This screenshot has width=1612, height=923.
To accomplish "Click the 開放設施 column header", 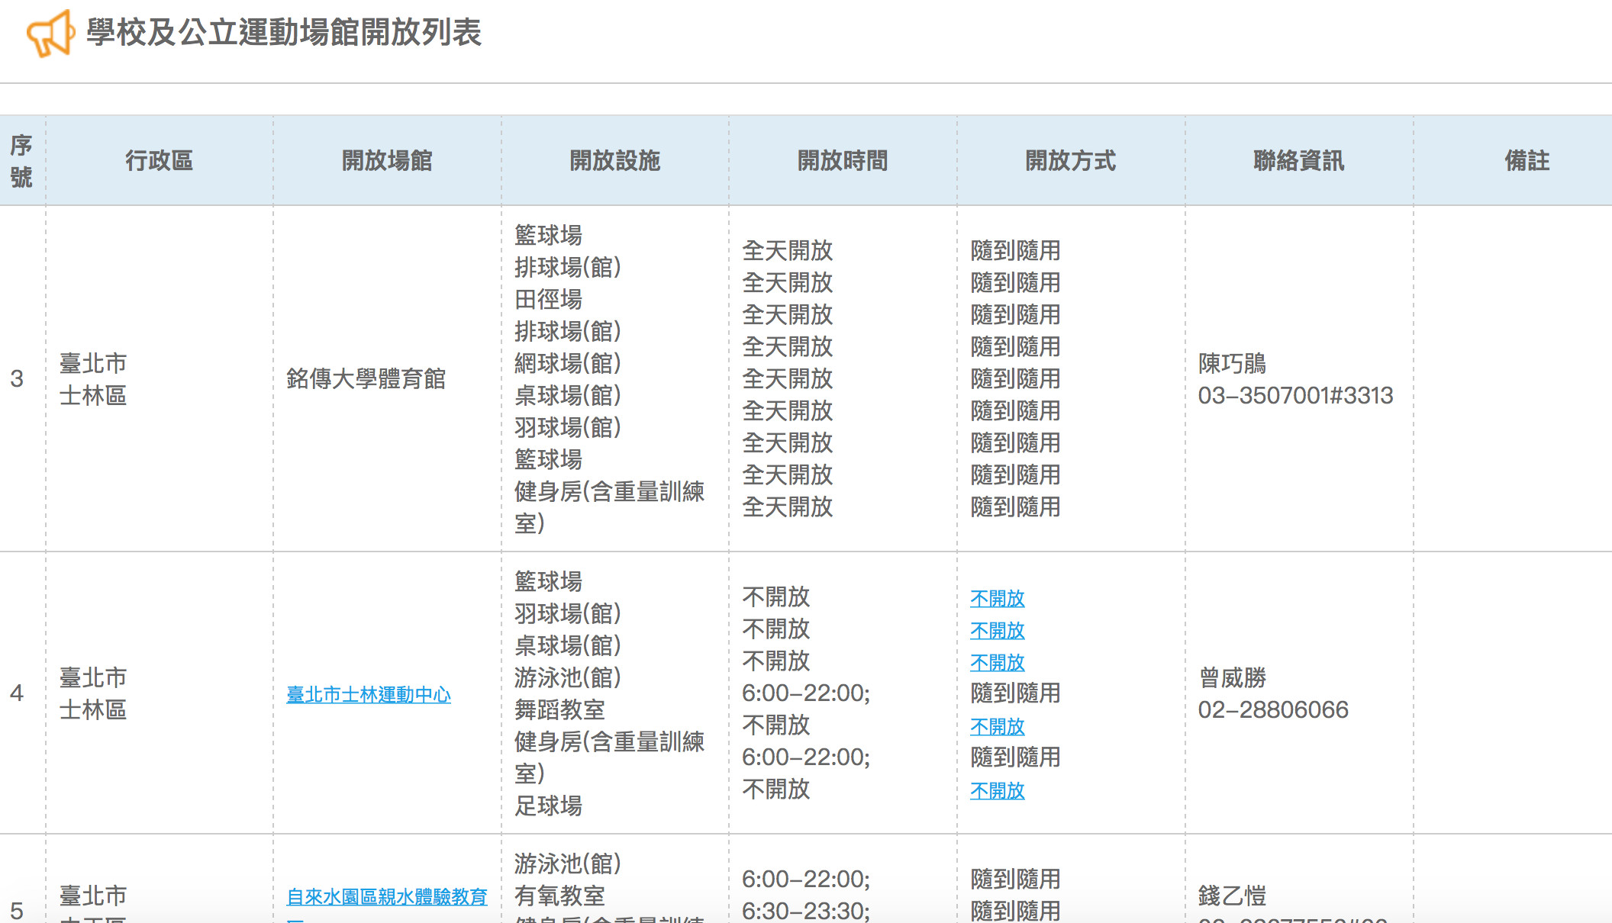I will coord(615,161).
